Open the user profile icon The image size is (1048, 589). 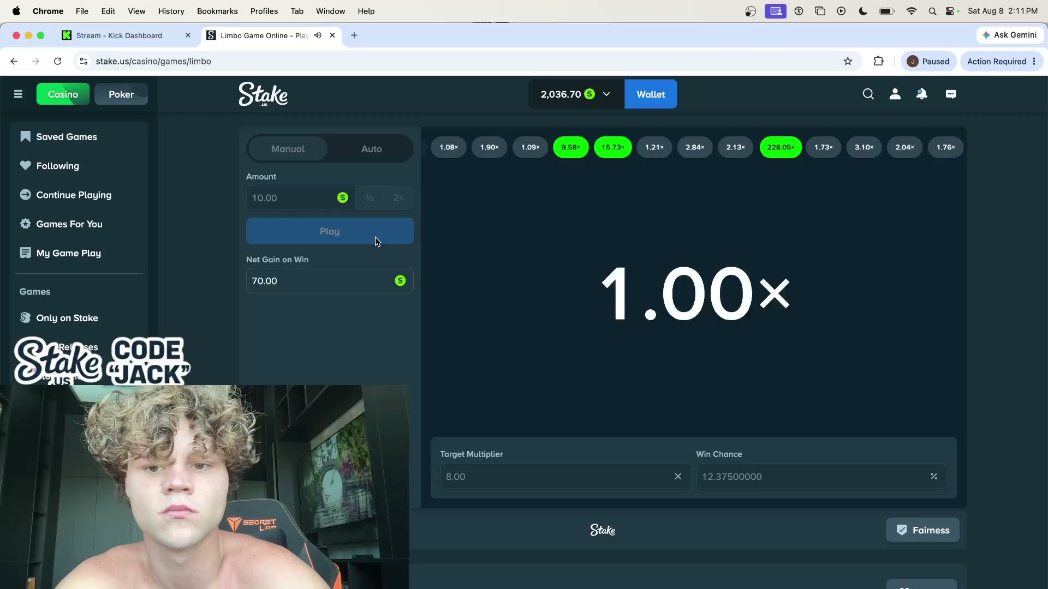(x=895, y=94)
